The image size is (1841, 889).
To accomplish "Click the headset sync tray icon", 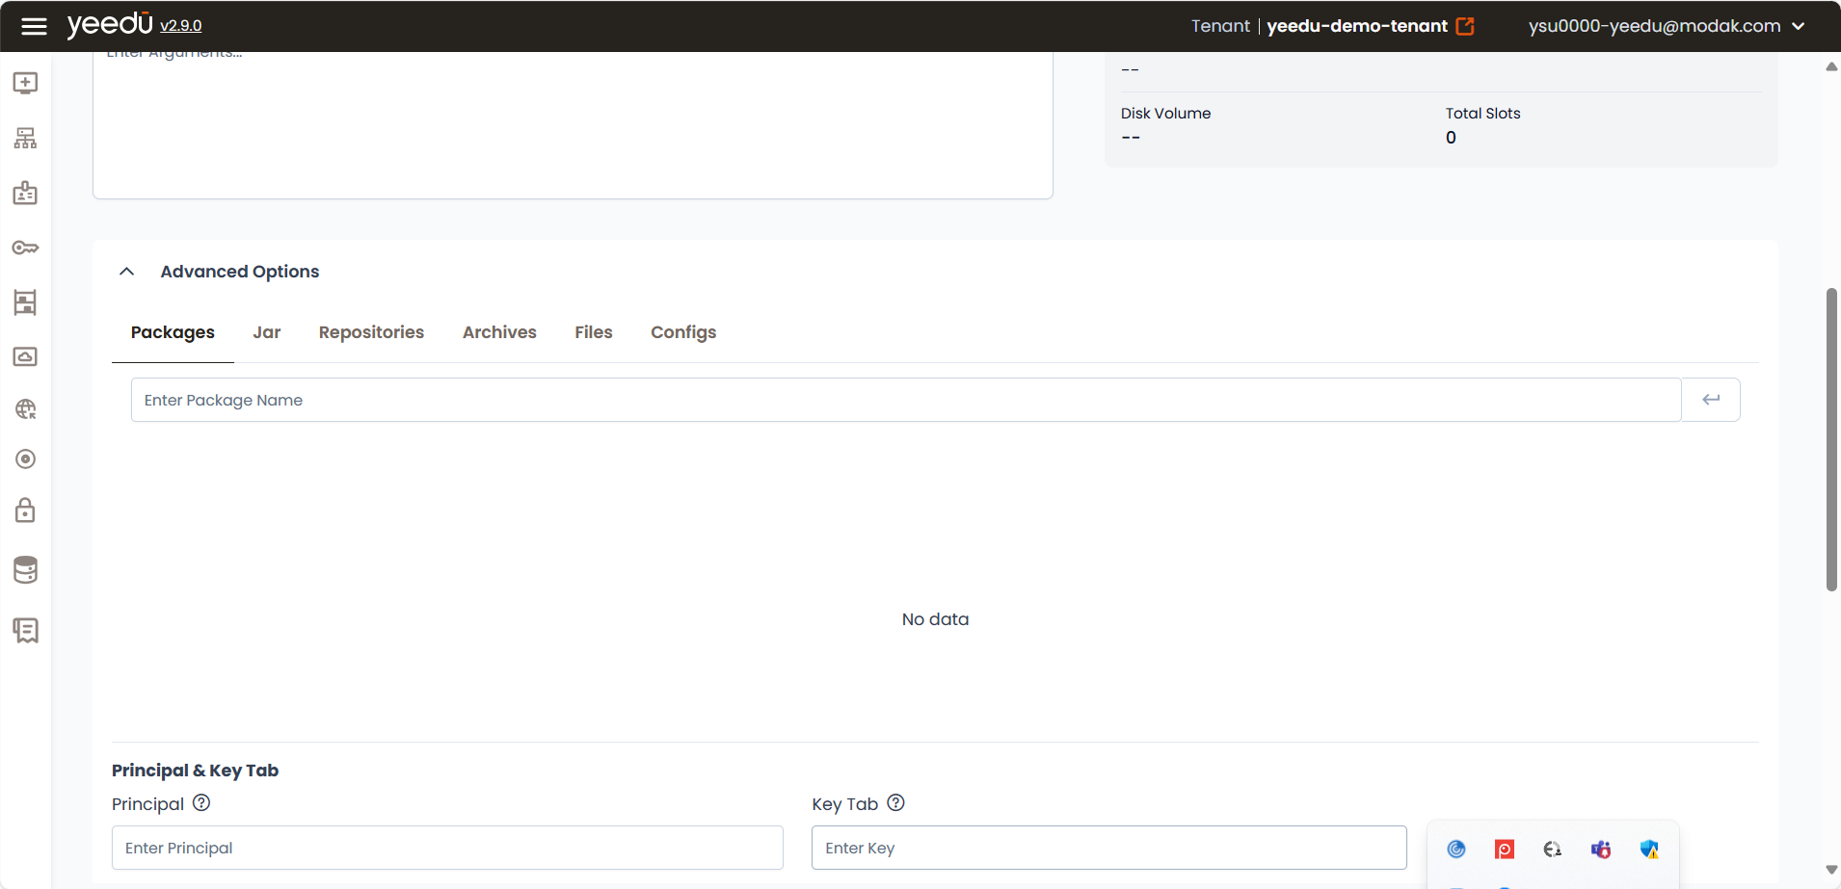I will tap(1553, 849).
